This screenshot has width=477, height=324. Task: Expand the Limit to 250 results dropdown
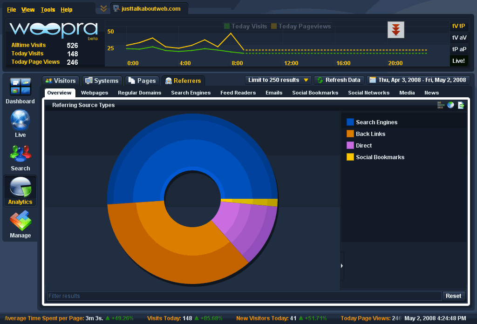tap(278, 80)
